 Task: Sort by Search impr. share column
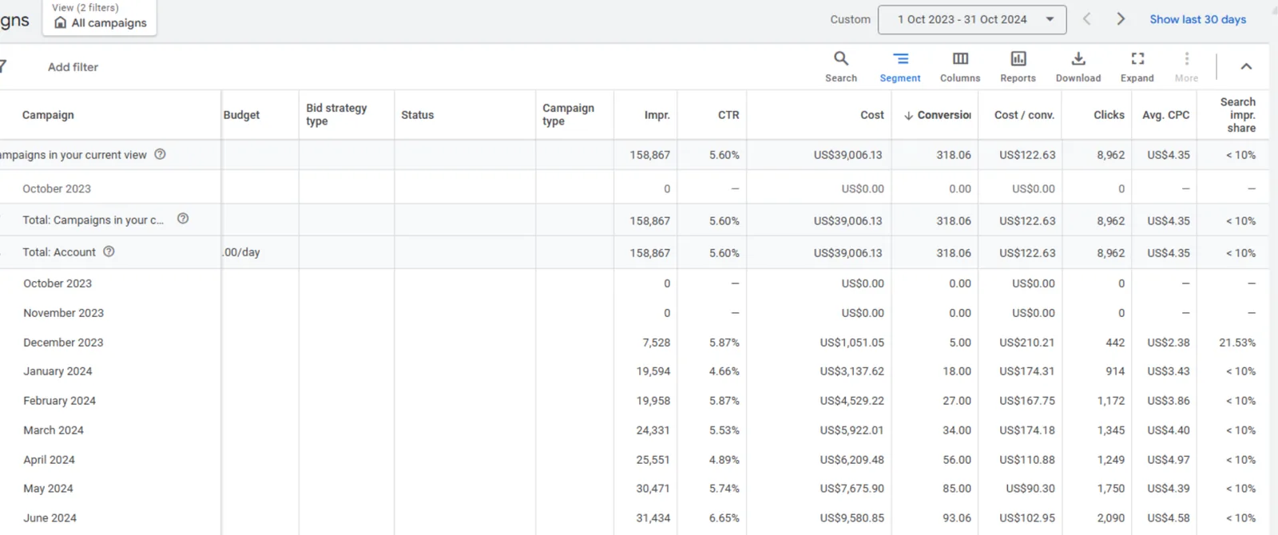coord(1238,115)
